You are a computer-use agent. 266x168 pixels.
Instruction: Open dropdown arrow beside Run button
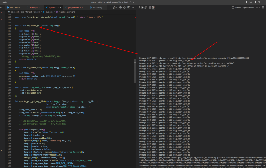point(117,8)
